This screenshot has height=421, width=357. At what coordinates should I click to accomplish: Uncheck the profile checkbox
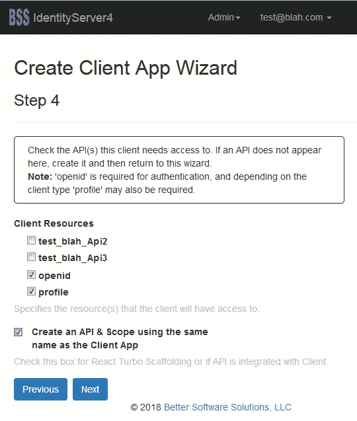(31, 291)
